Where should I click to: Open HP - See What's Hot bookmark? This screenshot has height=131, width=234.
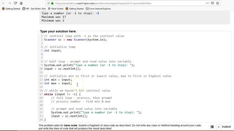34,9
